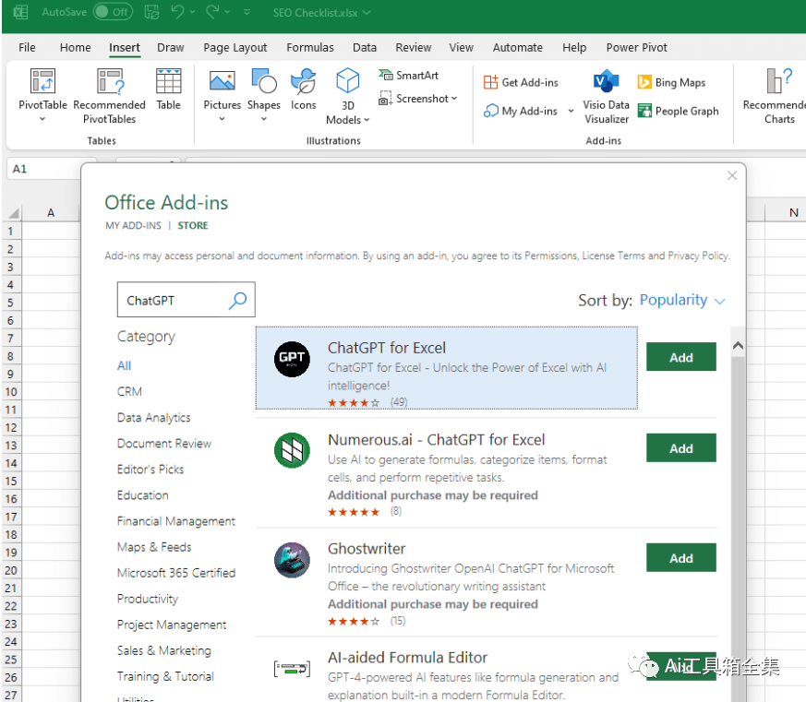Open the PivotTable tool

(x=42, y=94)
